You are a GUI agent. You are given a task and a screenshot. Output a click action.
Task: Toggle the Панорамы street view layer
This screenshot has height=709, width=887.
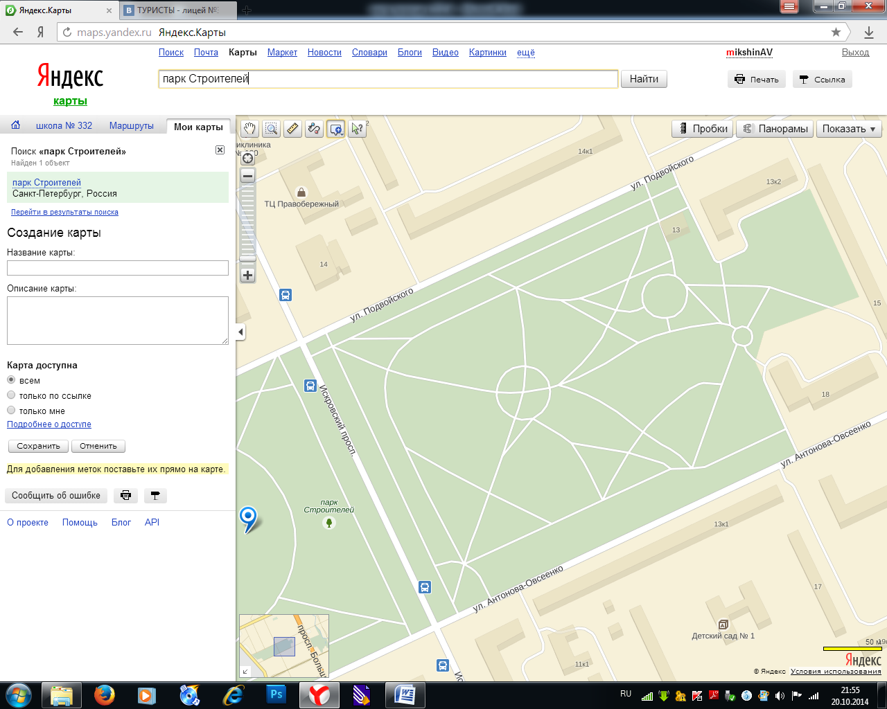click(x=775, y=129)
